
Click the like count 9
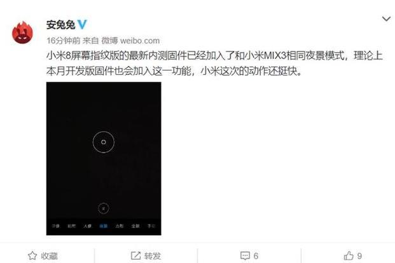(359, 256)
